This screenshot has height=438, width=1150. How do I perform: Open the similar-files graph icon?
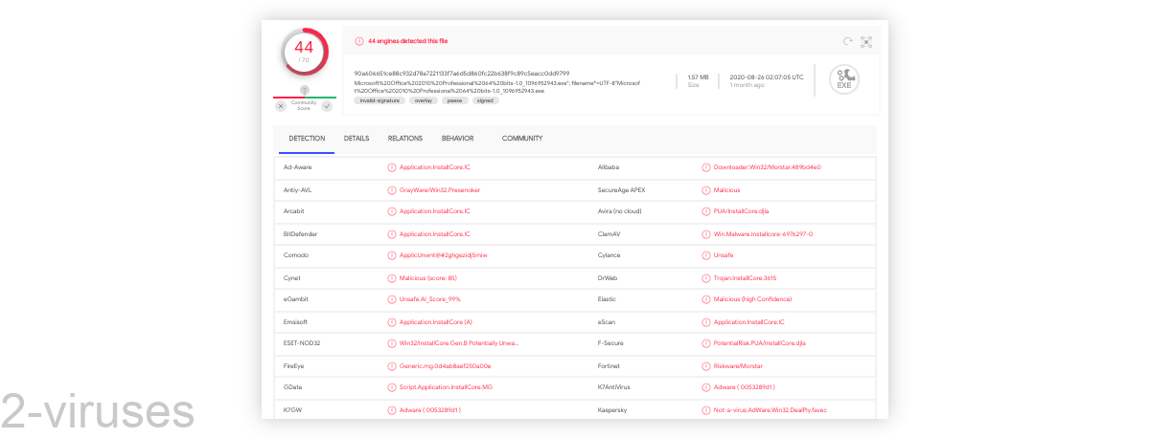[866, 41]
